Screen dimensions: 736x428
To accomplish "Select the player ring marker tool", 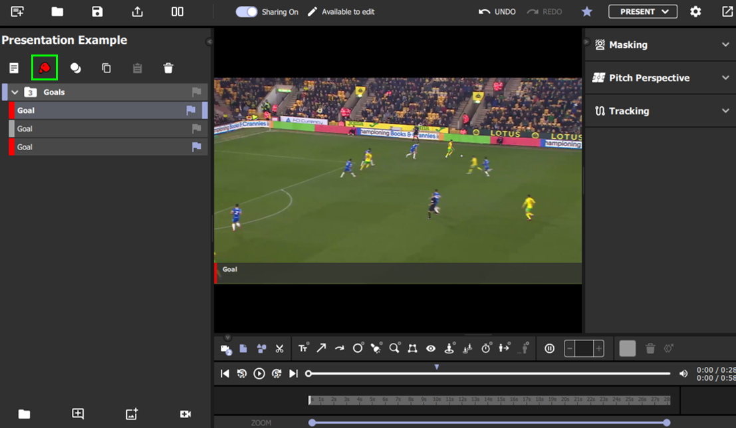I will click(x=449, y=348).
